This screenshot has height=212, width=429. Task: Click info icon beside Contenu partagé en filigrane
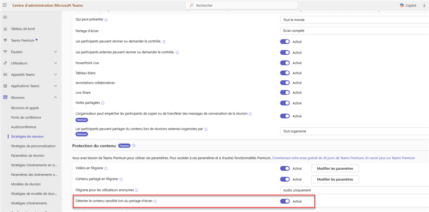(121, 179)
